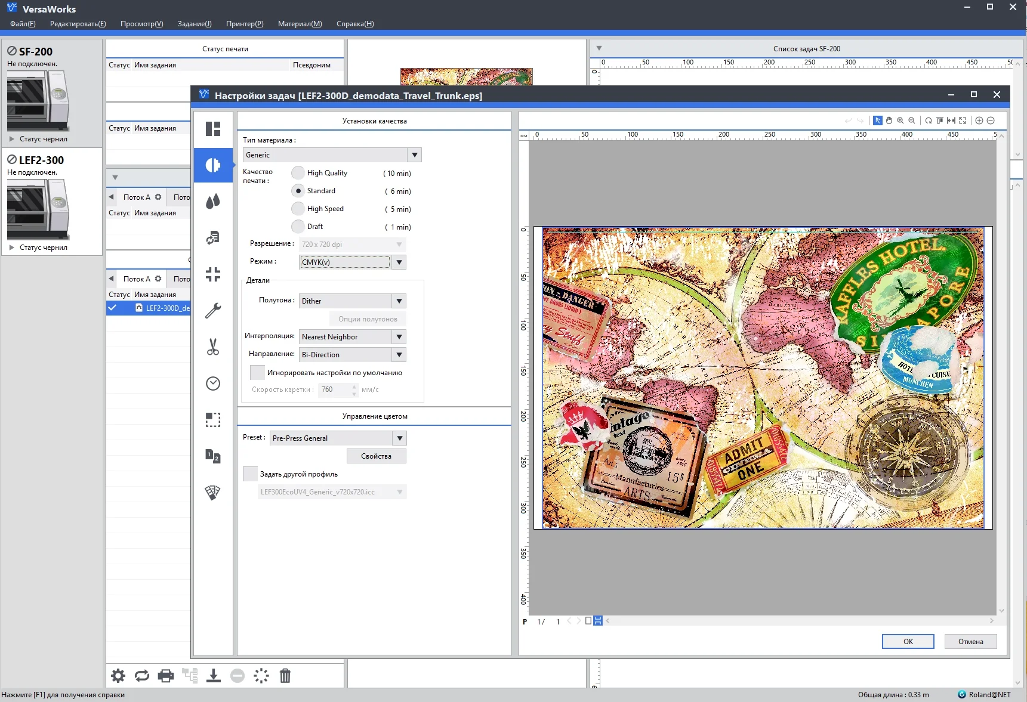The height and width of the screenshot is (702, 1027).
Task: Click the dotted spinner icon in bottom toolbar
Action: coord(261,676)
